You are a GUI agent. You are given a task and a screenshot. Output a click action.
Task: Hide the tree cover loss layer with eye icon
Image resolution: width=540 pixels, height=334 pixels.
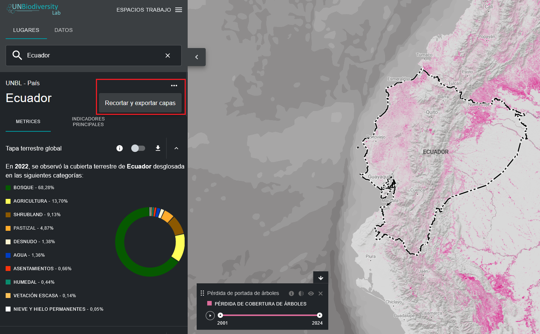[x=311, y=293]
